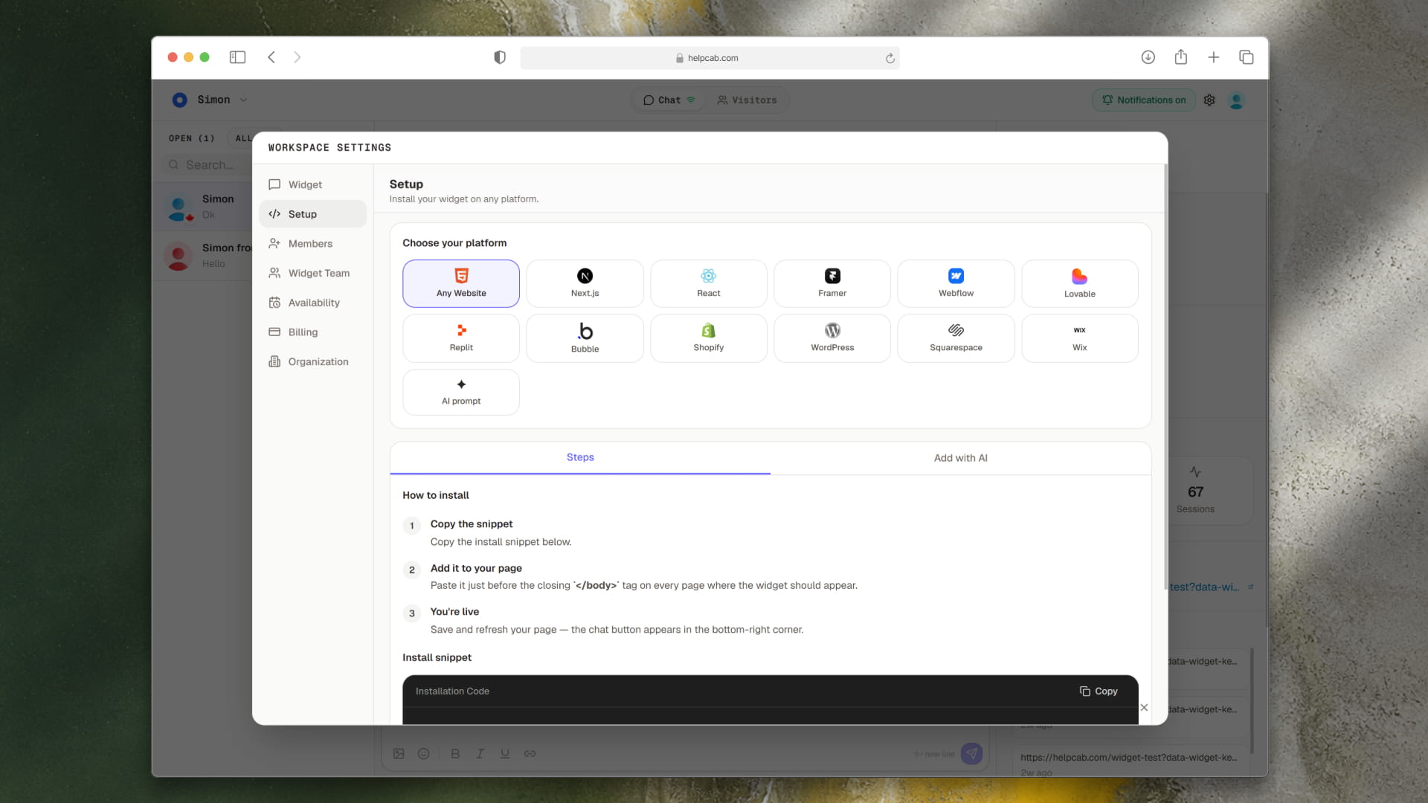Open Safari downloads
1428x803 pixels.
pos(1148,57)
